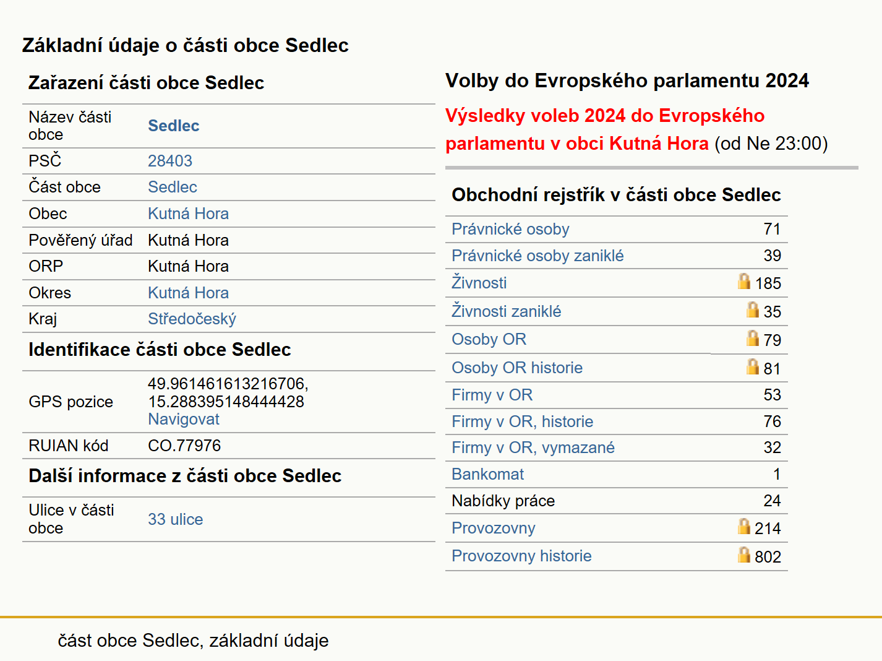
Task: Click the lock icon beside Živnosti zaniklé
Action: coord(753,309)
